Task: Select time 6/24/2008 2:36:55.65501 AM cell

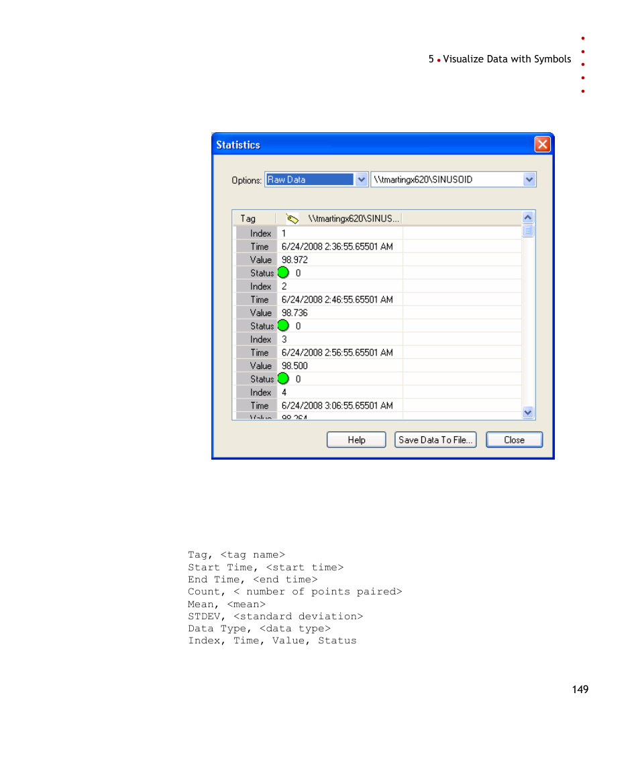Action: click(x=339, y=246)
